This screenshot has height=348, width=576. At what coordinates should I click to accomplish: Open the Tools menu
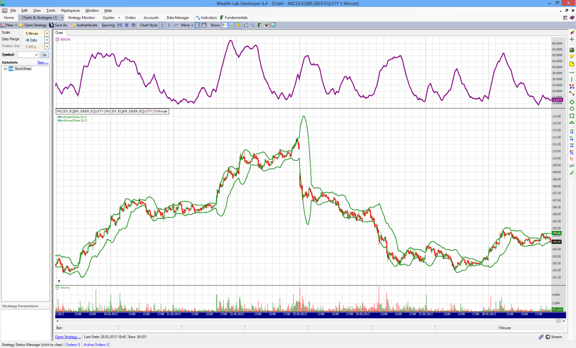point(51,10)
